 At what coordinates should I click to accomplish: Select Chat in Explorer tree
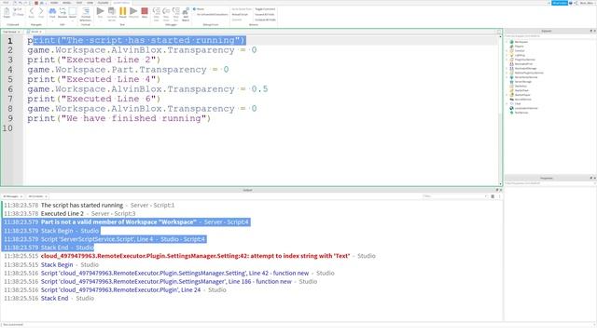[x=518, y=103]
